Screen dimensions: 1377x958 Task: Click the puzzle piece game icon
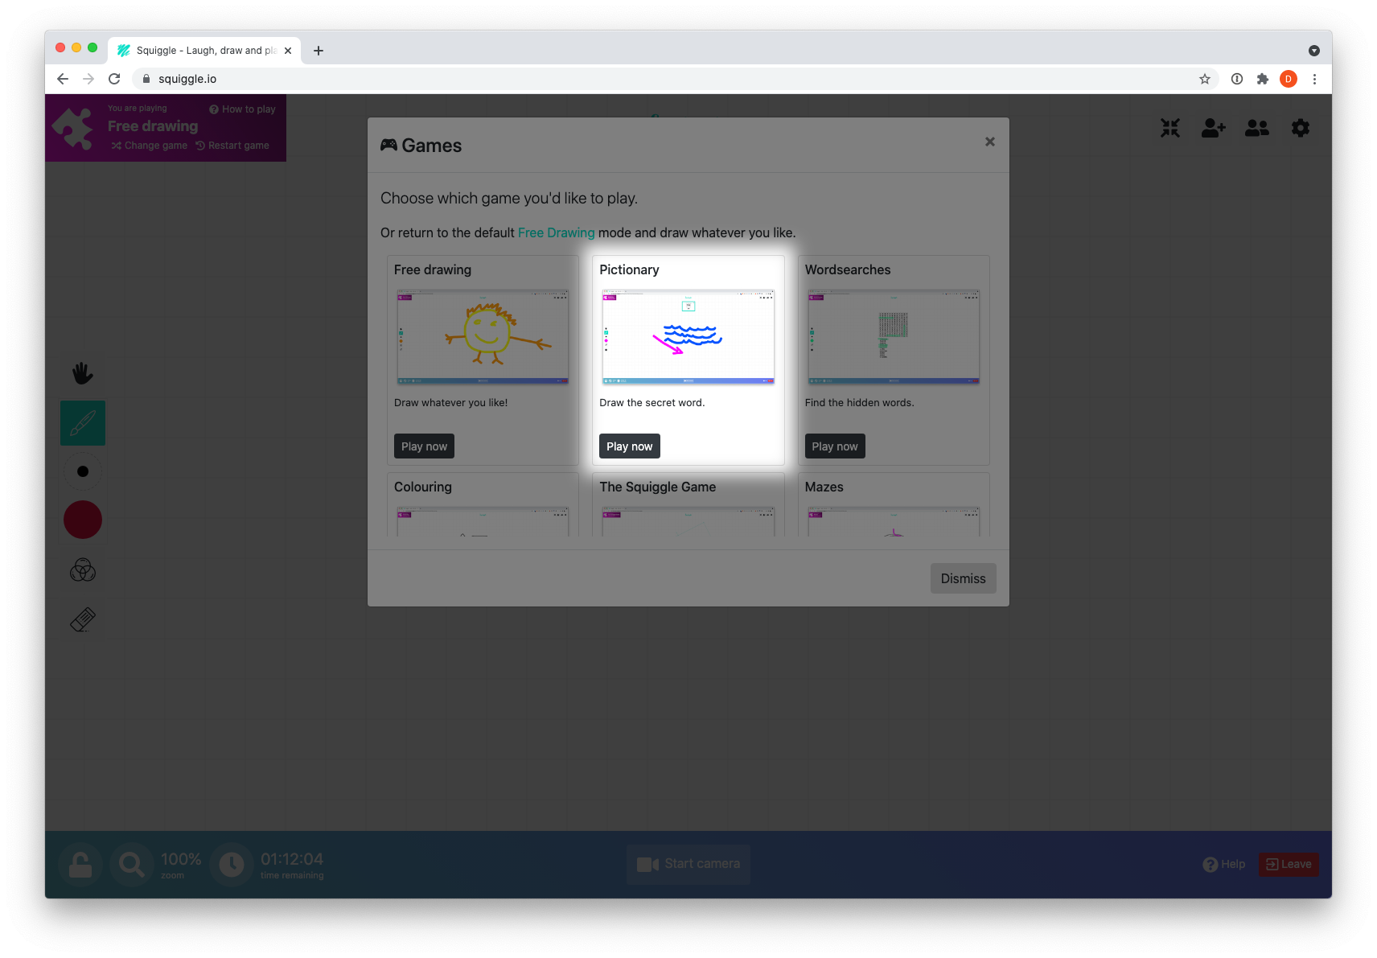[72, 128]
